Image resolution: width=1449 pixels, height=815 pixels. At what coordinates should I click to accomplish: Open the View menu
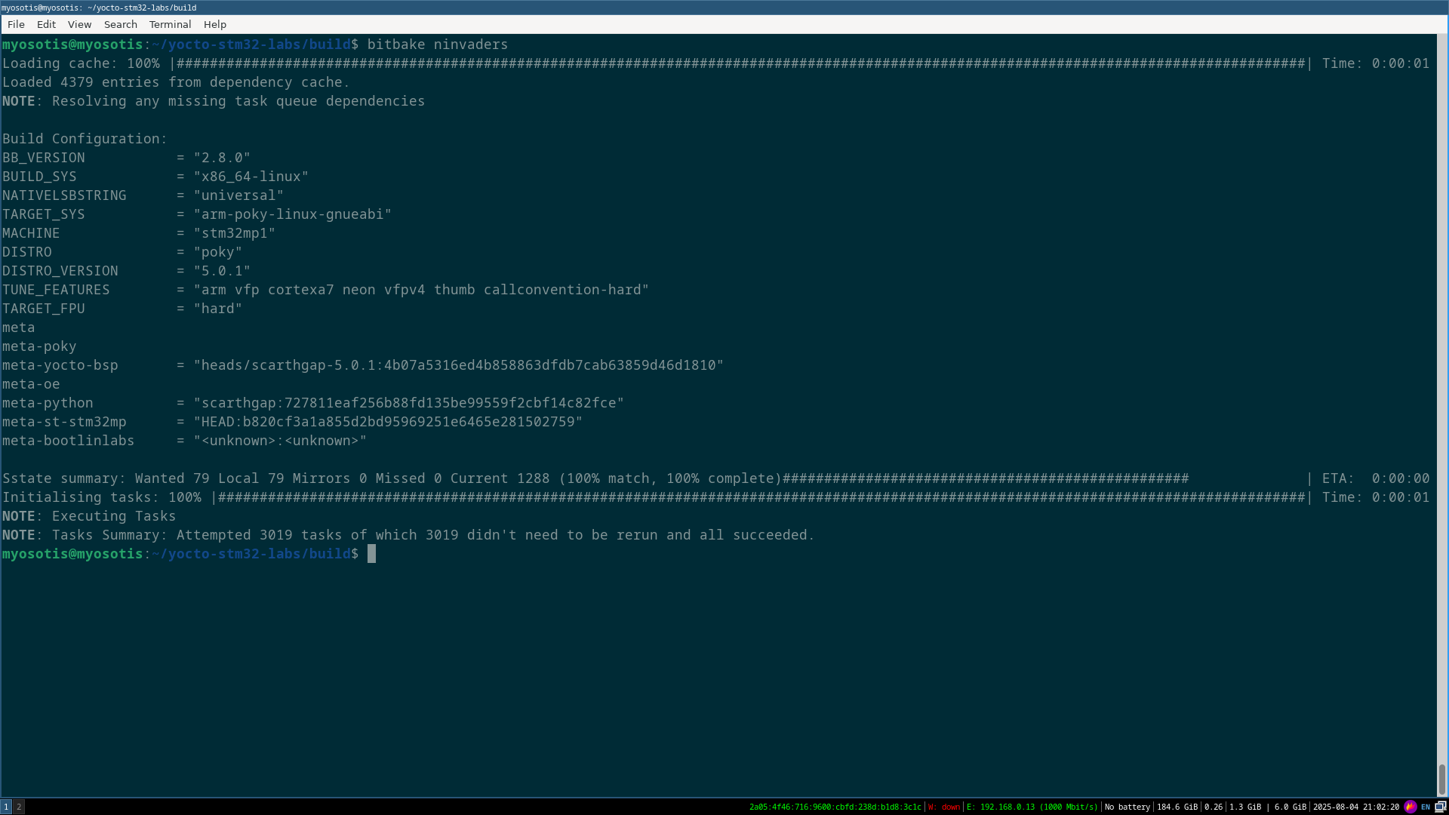coord(79,24)
